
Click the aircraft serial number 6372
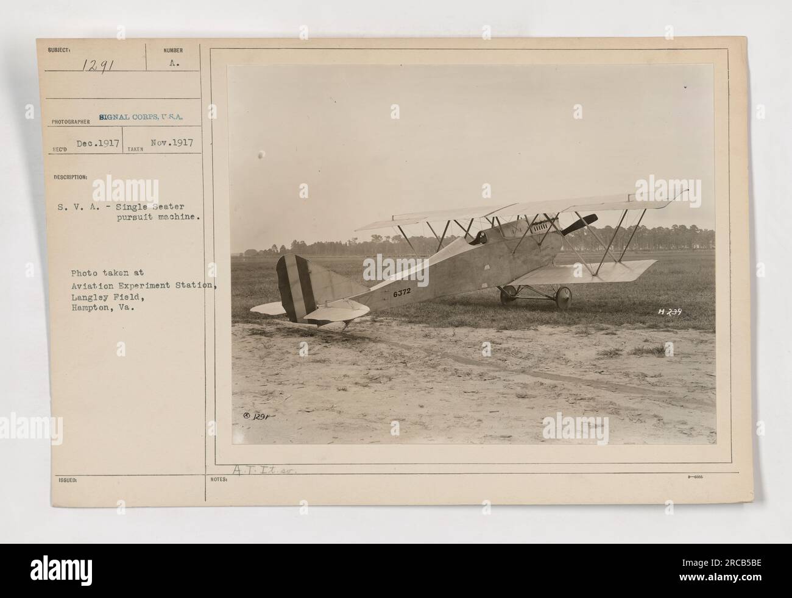click(x=402, y=292)
